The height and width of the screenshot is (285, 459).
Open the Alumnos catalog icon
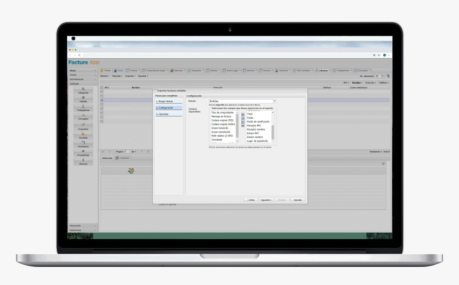click(83, 161)
